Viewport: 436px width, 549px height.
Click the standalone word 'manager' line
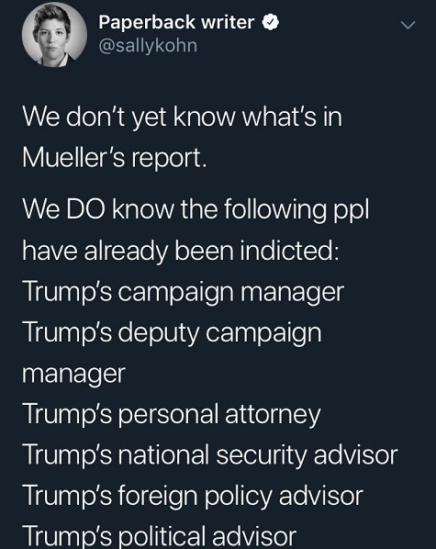74,375
